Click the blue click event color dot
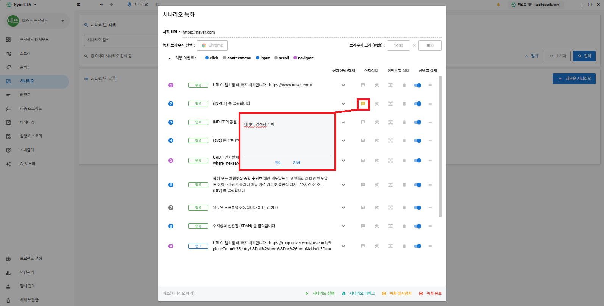The image size is (604, 306). (x=207, y=58)
